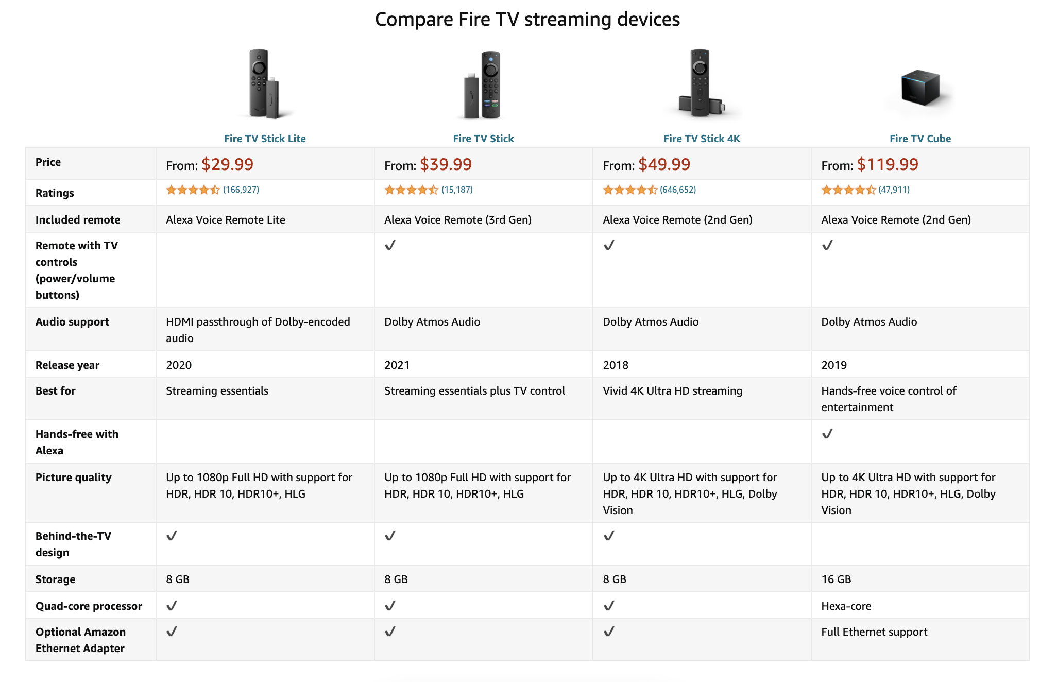Viewport: 1057px width, 682px height.
Task: Click the Fire TV Stick 4K product image
Action: pyautogui.click(x=701, y=83)
